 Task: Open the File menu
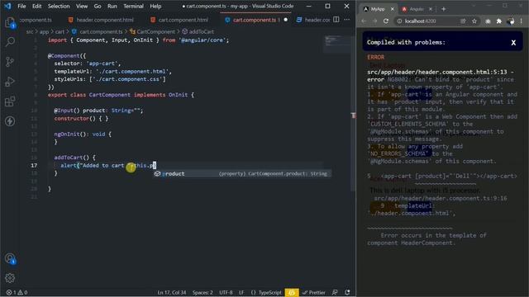(x=21, y=6)
